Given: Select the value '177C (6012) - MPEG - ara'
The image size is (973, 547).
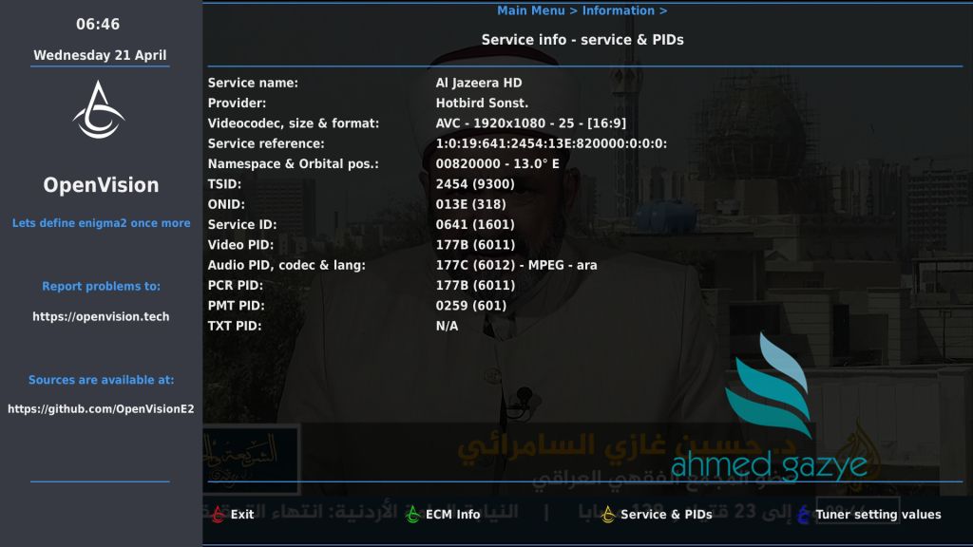Looking at the screenshot, I should 516,265.
